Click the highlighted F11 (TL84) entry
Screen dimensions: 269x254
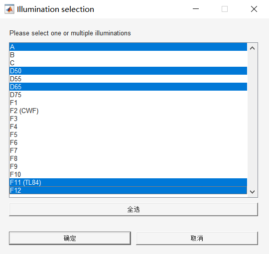pyautogui.click(x=128, y=182)
